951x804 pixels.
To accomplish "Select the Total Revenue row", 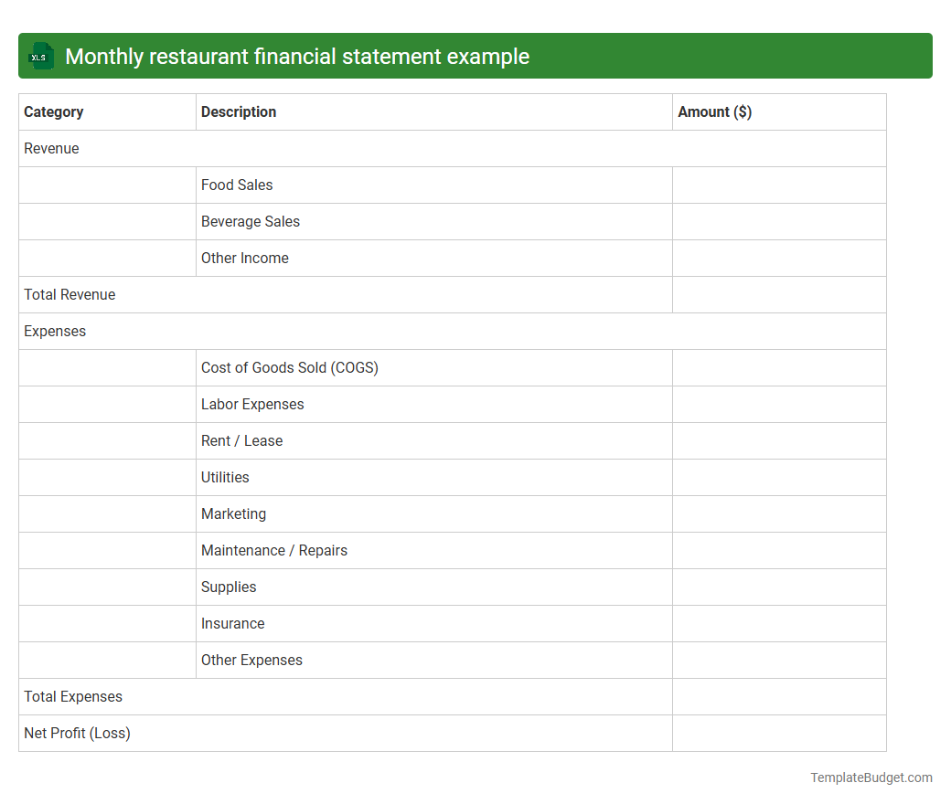I will point(69,294).
